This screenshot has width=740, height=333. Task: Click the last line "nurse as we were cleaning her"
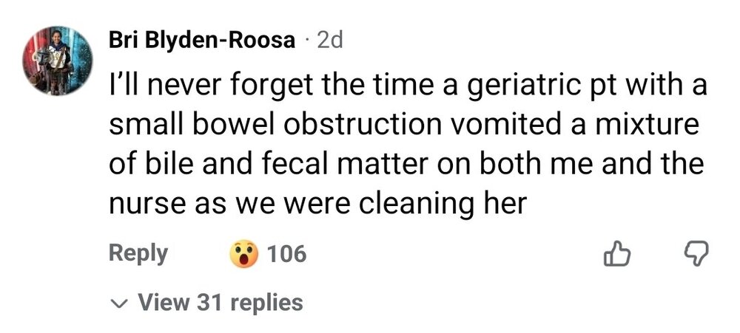coord(317,202)
